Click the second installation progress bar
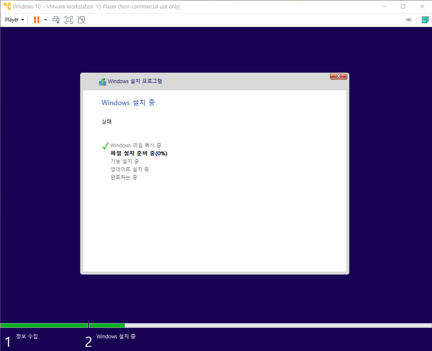 260,325
